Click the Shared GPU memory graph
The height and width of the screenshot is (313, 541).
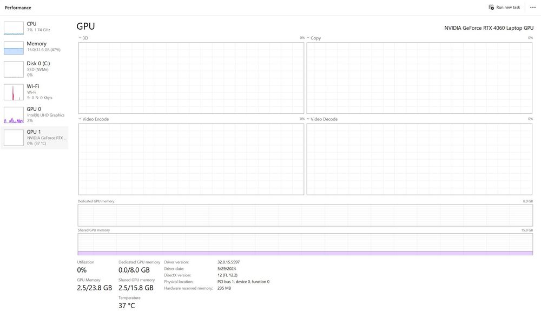coord(305,244)
